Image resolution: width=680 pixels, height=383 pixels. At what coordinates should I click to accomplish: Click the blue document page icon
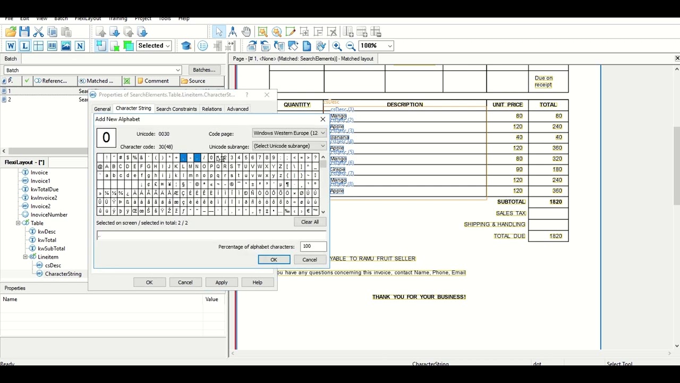tap(307, 46)
